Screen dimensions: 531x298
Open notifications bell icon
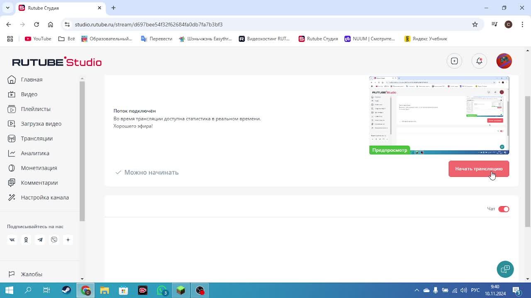[479, 61]
